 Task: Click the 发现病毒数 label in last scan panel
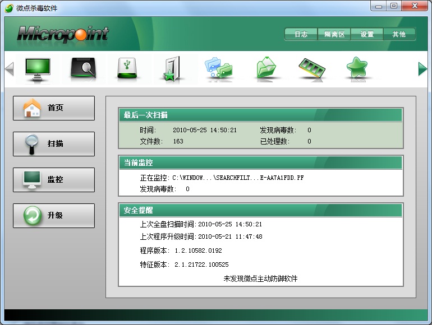[278, 130]
